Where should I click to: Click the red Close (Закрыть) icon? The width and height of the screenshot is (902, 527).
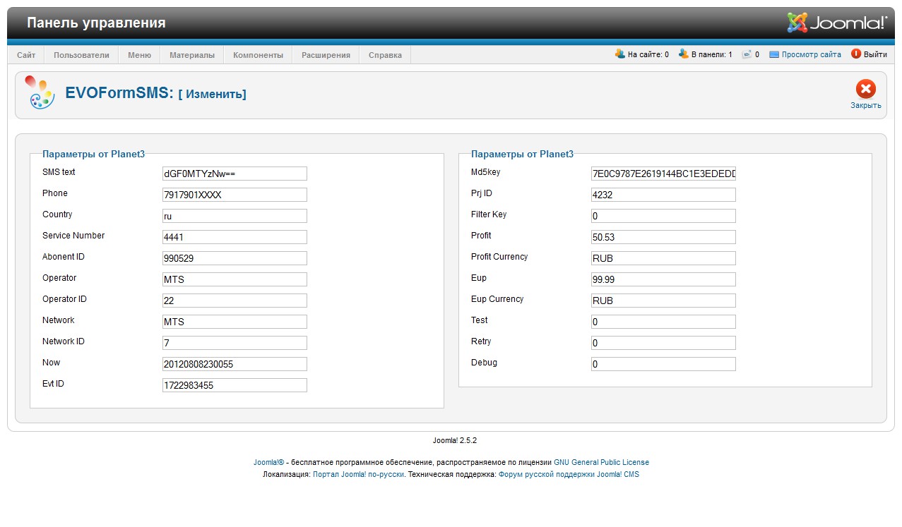tap(865, 89)
